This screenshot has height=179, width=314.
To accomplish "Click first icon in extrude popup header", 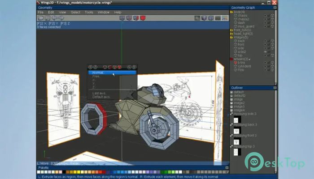I will [x=90, y=67].
